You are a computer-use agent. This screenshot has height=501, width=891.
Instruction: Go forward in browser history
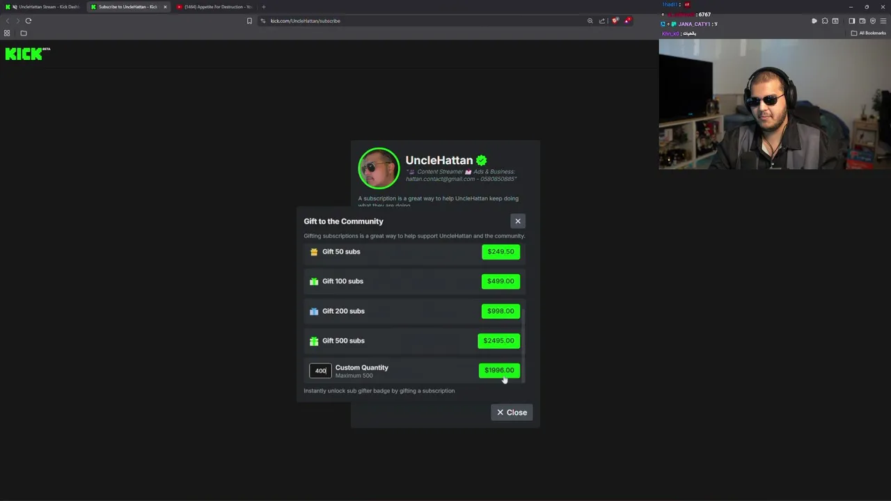[x=18, y=21]
